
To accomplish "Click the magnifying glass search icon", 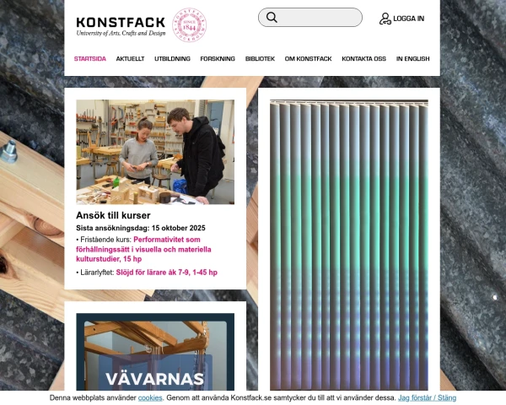I will 272,18.
